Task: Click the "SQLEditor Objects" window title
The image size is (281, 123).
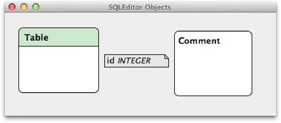Action: pos(140,7)
